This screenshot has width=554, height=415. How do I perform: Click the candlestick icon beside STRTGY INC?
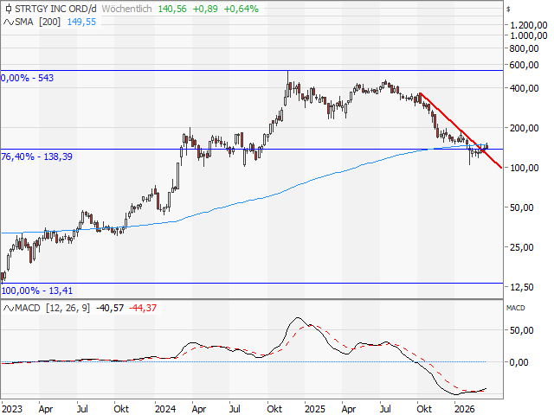point(9,9)
